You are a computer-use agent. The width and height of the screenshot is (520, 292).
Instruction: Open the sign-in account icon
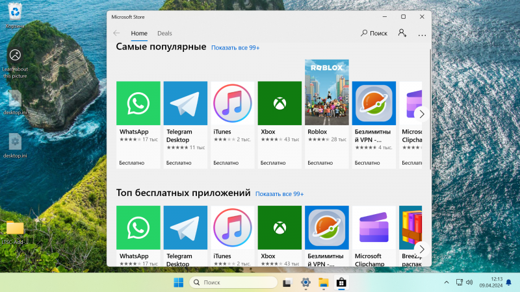click(402, 33)
